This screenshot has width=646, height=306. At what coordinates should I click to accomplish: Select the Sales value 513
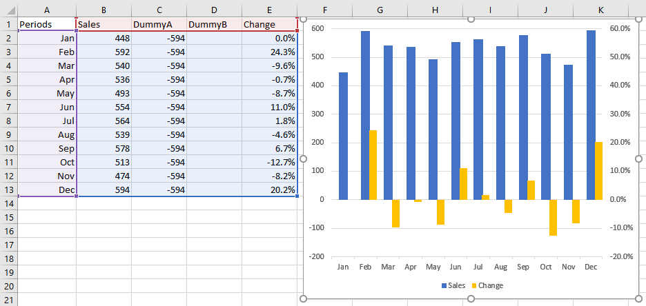coord(104,162)
